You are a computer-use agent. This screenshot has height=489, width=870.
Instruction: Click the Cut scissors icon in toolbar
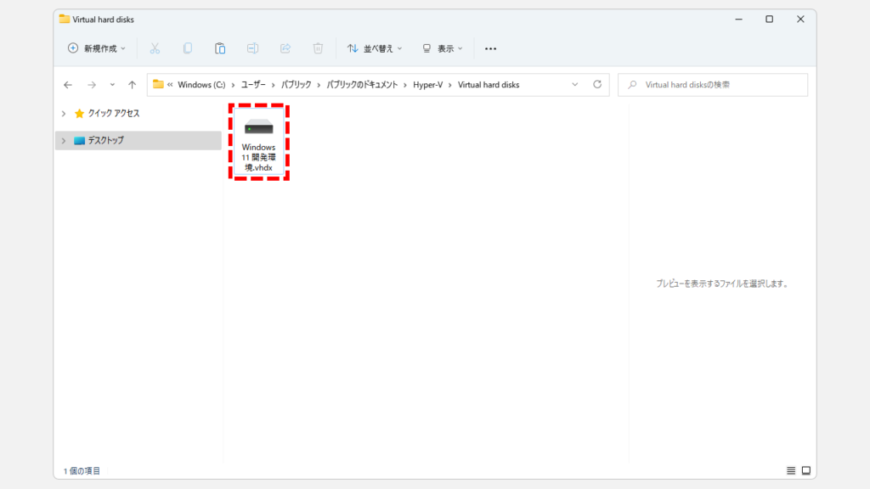[155, 48]
